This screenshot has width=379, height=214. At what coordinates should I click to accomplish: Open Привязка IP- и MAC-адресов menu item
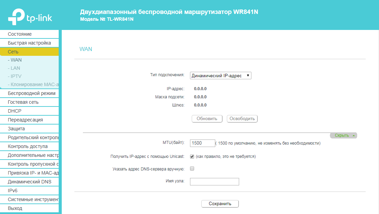click(29, 173)
